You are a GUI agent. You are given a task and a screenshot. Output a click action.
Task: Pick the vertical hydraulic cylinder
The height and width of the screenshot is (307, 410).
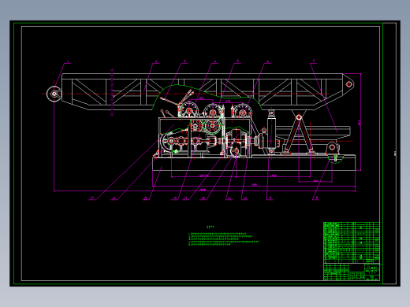(271, 131)
